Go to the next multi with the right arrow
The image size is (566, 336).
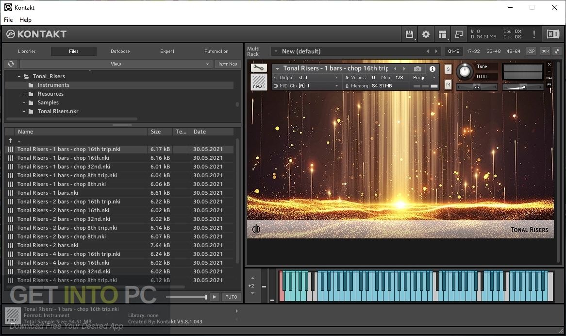pyautogui.click(x=436, y=51)
